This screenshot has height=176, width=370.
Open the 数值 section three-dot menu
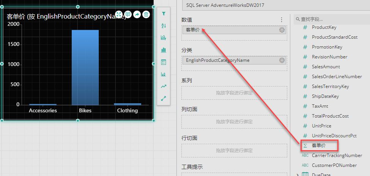click(281, 20)
